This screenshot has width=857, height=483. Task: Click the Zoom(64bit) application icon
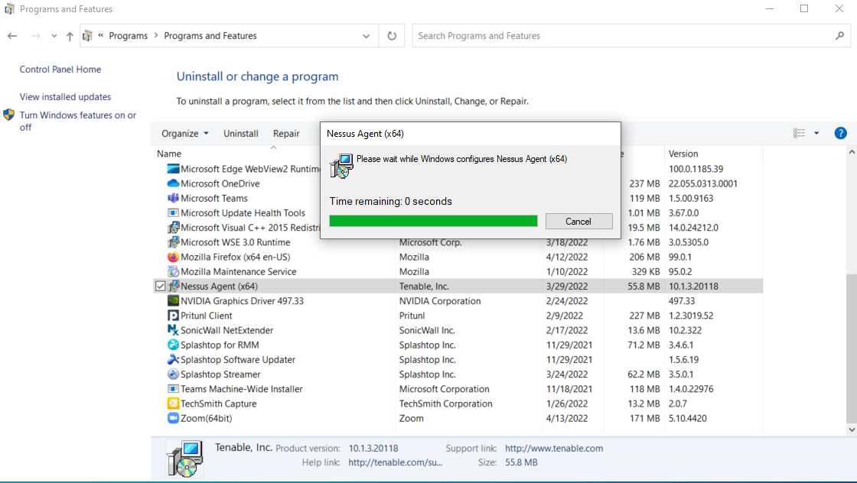click(173, 418)
